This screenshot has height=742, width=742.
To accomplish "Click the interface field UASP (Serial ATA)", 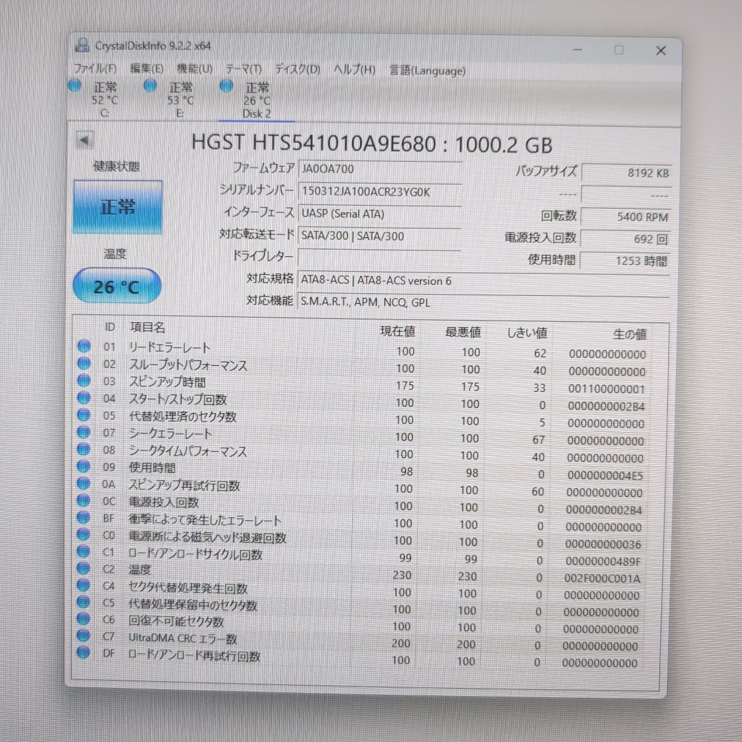I will point(380,214).
